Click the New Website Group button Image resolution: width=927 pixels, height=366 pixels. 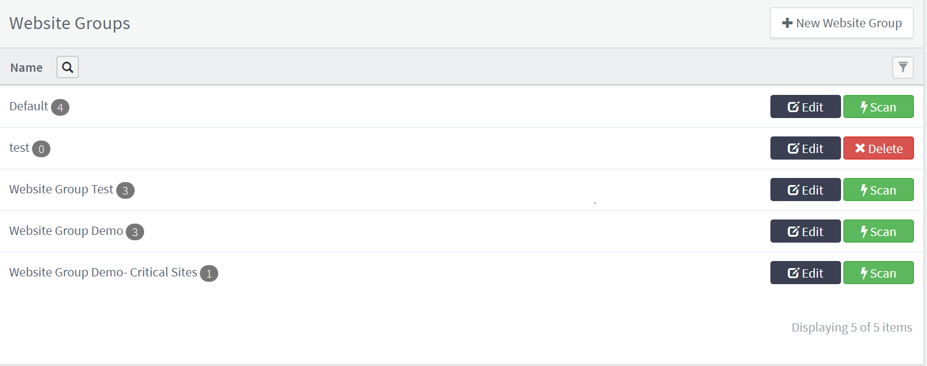[x=842, y=23]
